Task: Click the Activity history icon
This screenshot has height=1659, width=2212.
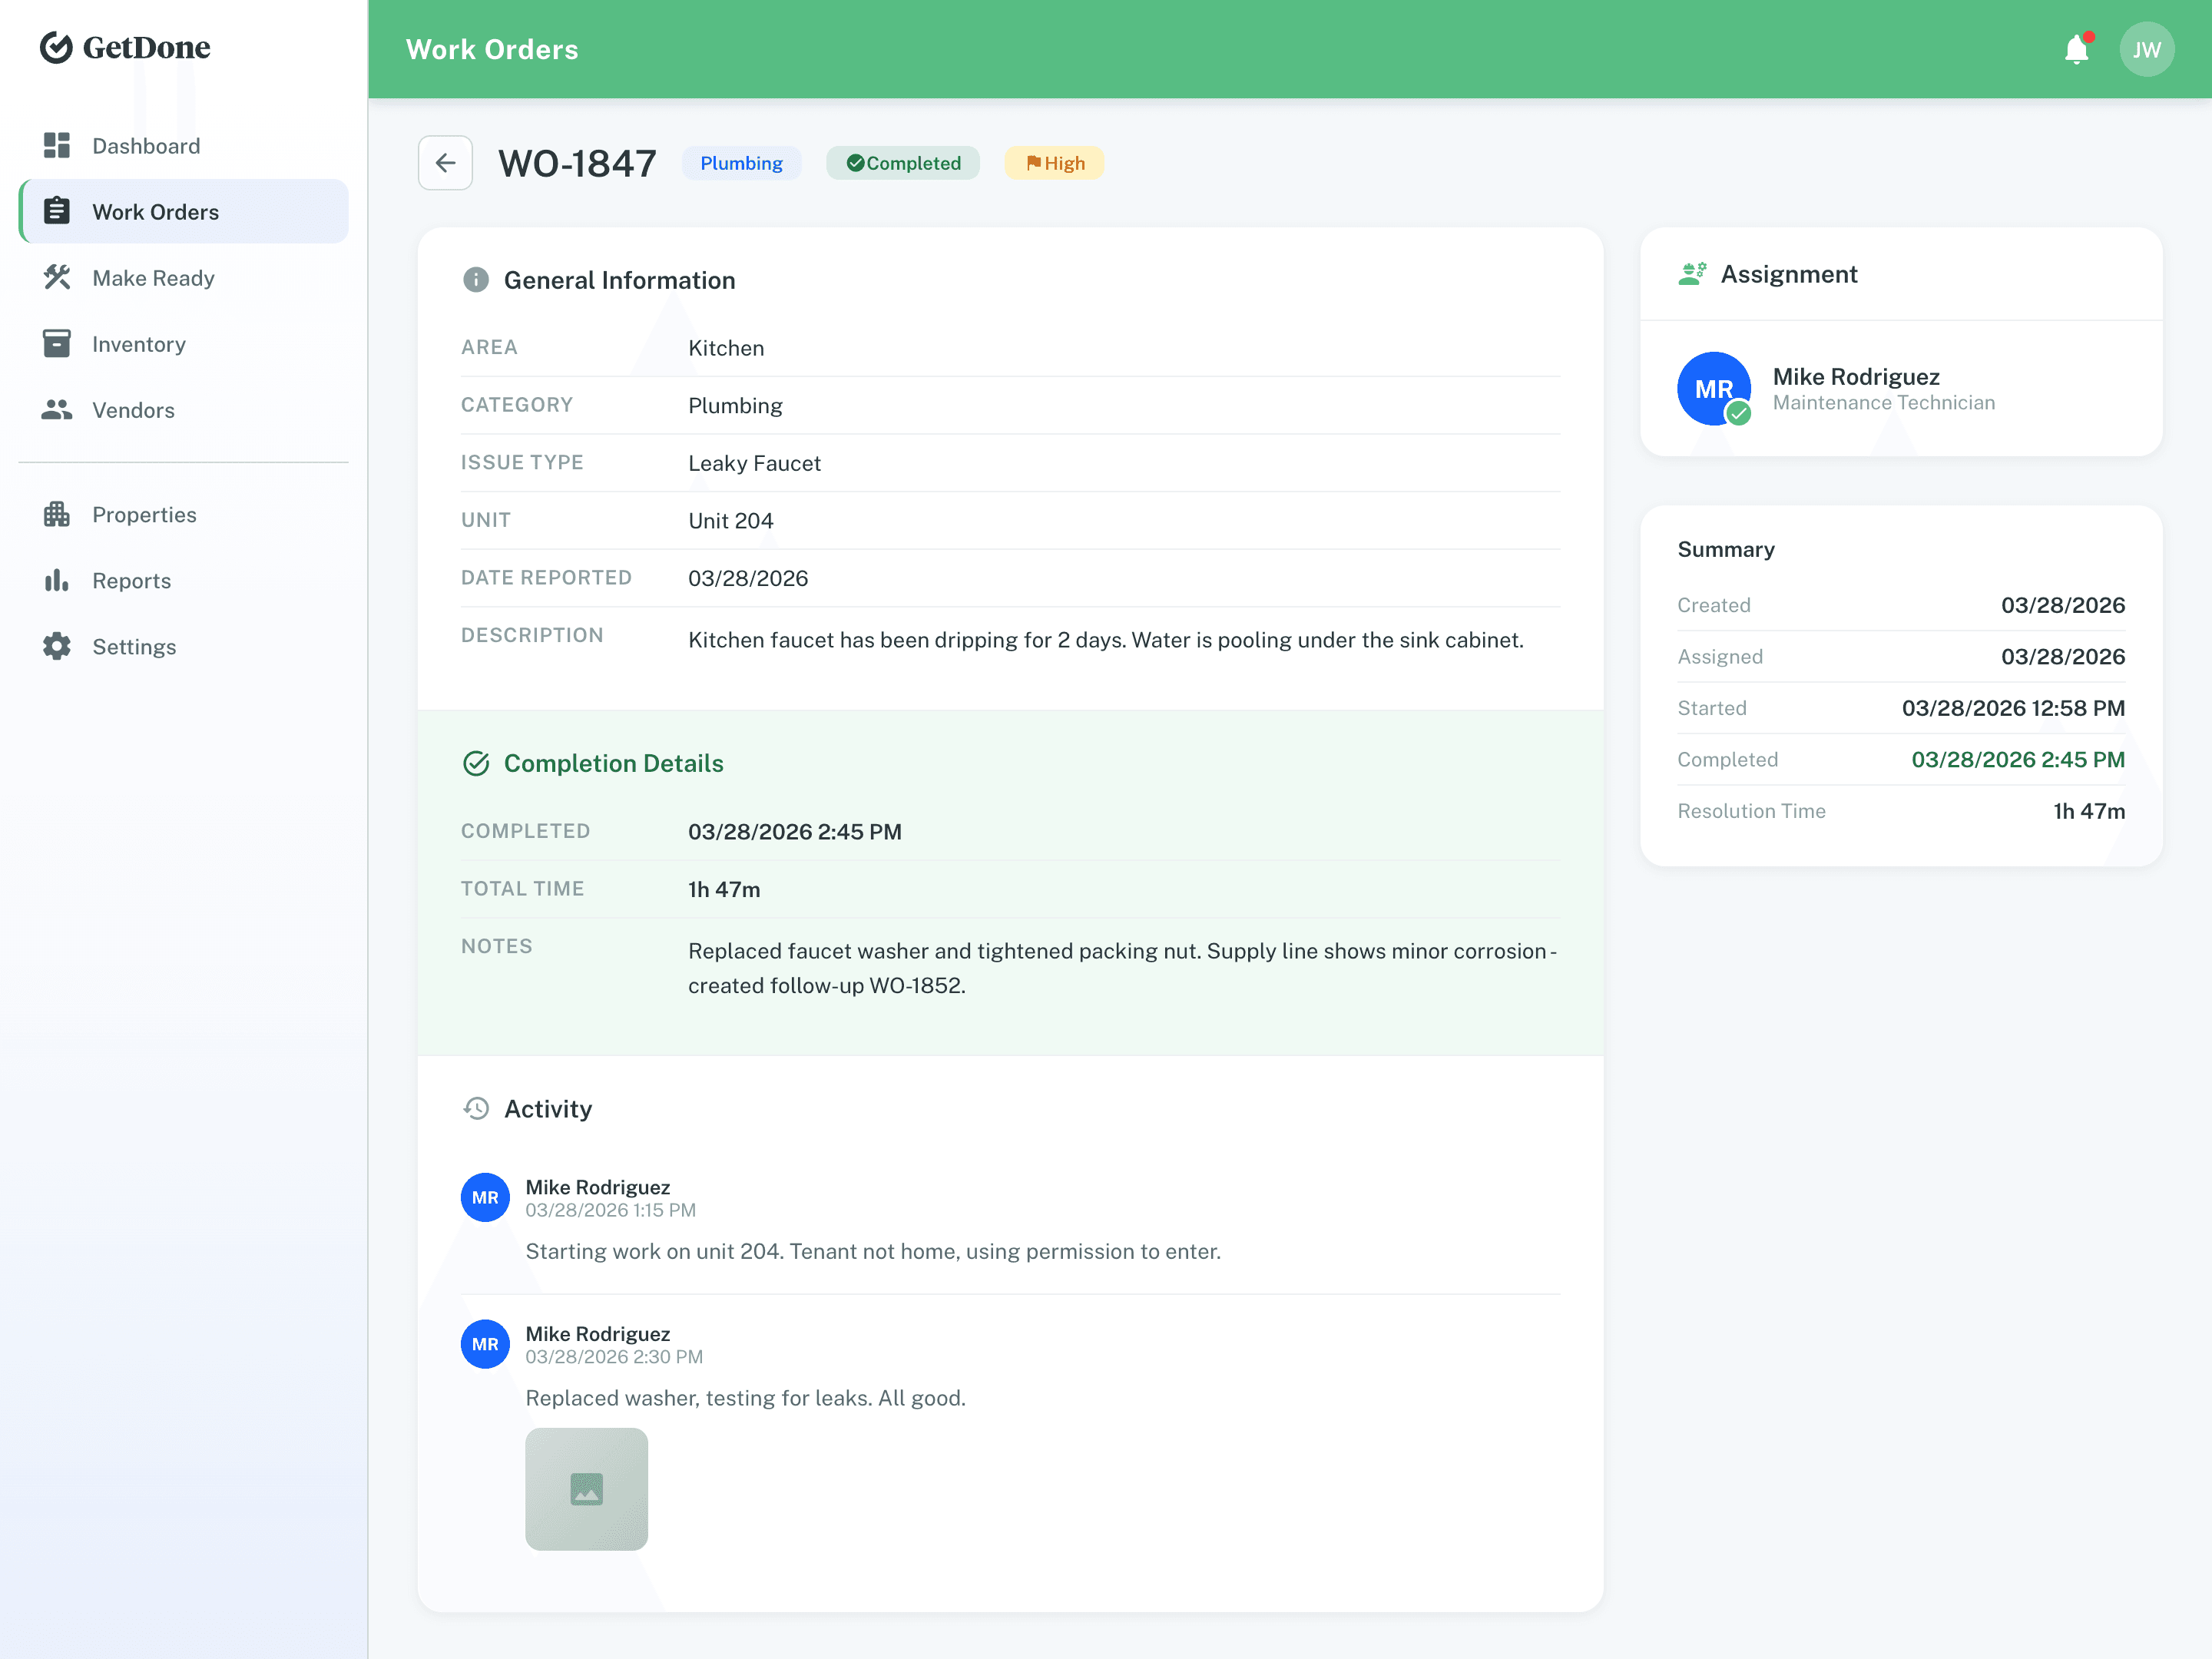Action: (x=477, y=1108)
